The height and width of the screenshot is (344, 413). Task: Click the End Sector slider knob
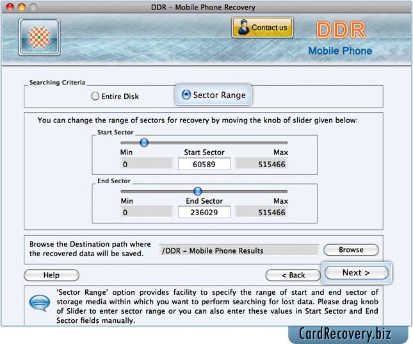[198, 191]
